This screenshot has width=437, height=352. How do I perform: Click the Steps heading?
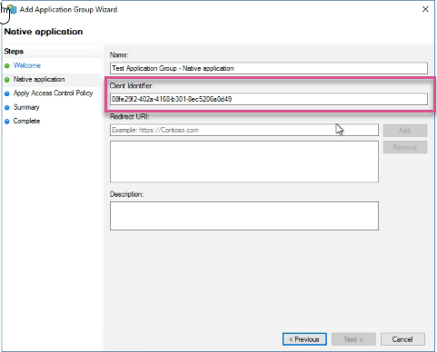pos(14,52)
